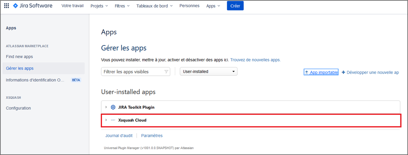Click the BÊTA badge
This screenshot has width=408, height=155.
tap(76, 80)
